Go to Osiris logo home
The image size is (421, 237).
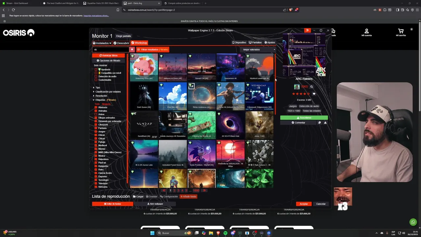tap(19, 33)
